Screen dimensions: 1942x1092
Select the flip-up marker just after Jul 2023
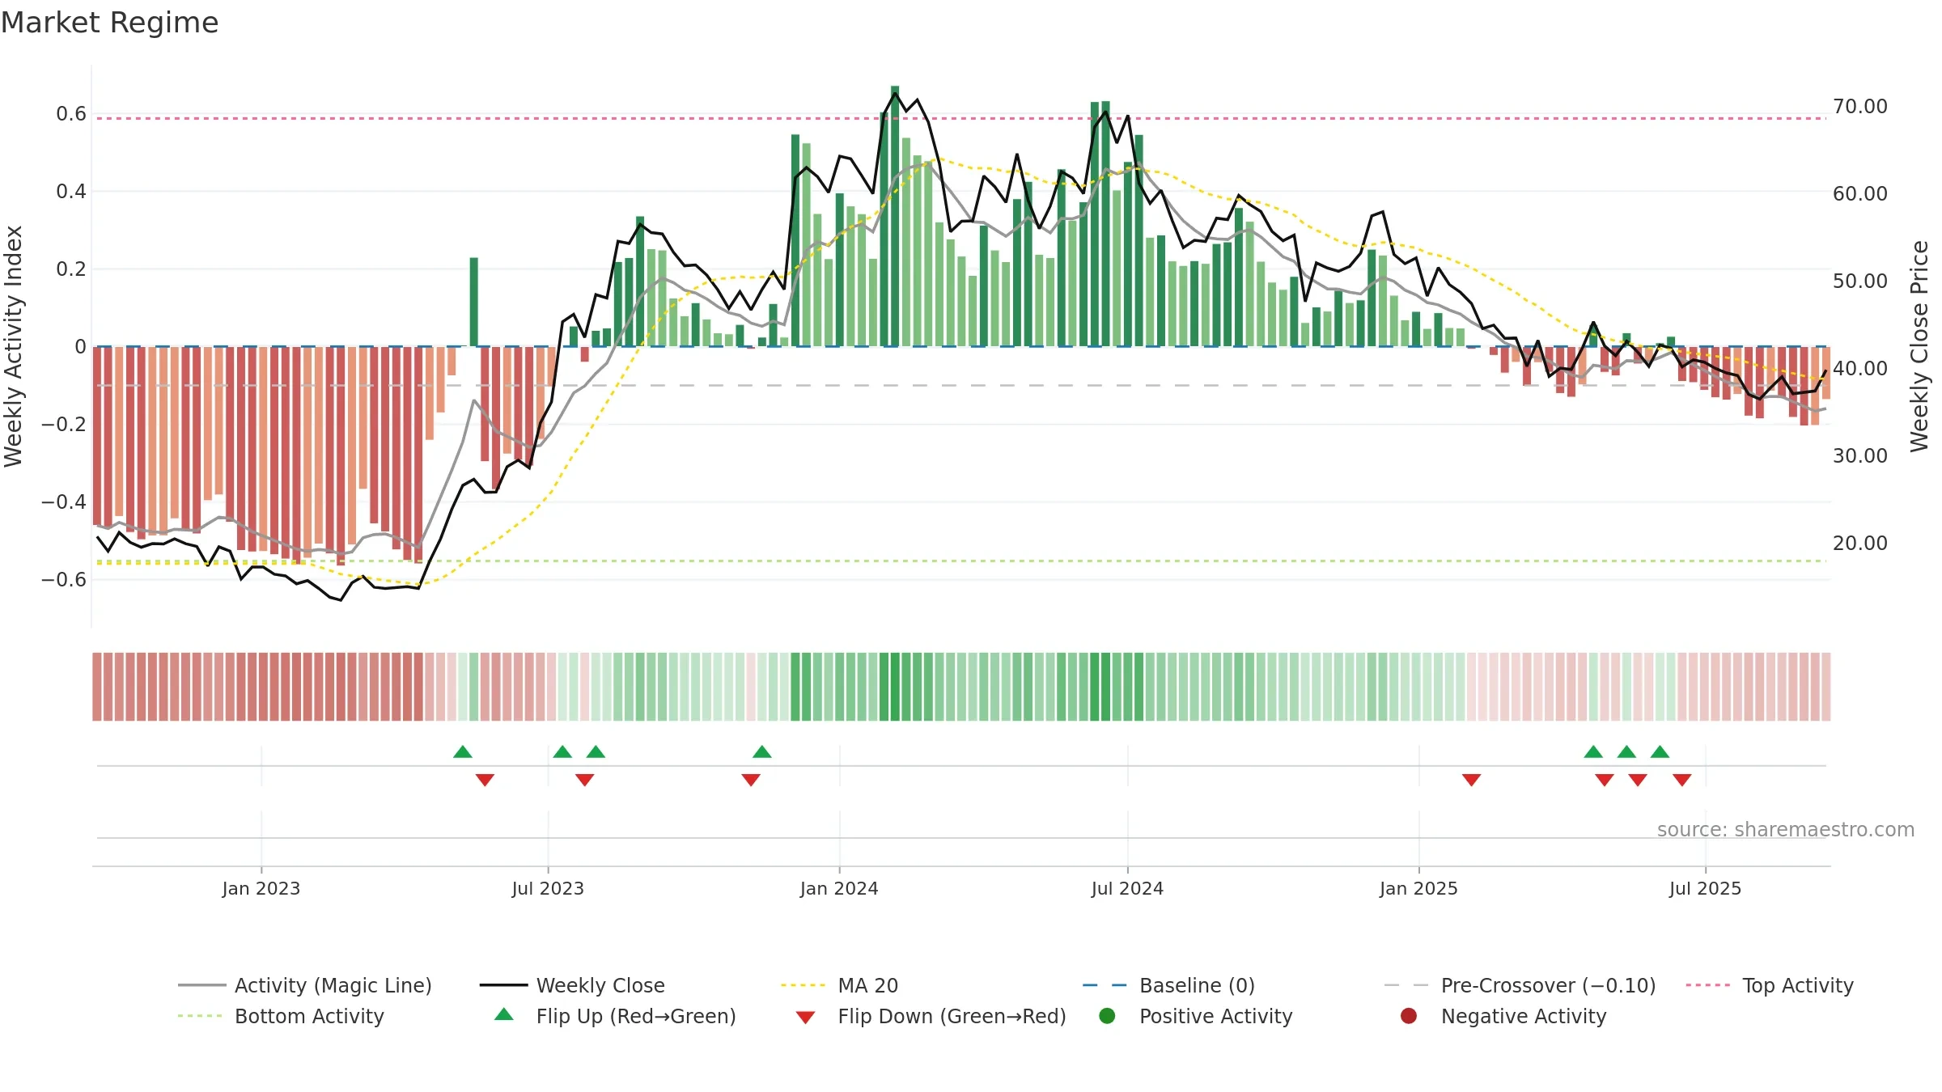tap(562, 752)
